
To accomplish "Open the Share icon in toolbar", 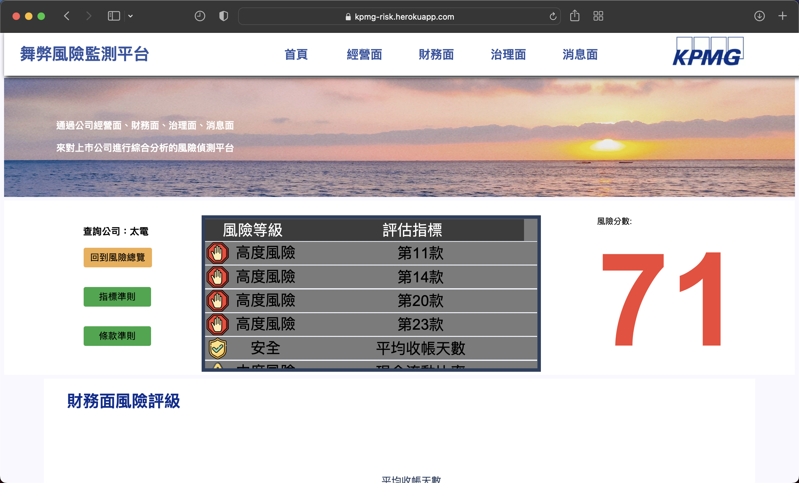I will pos(575,16).
